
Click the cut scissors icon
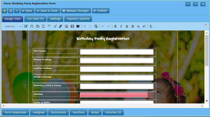pos(84,26)
